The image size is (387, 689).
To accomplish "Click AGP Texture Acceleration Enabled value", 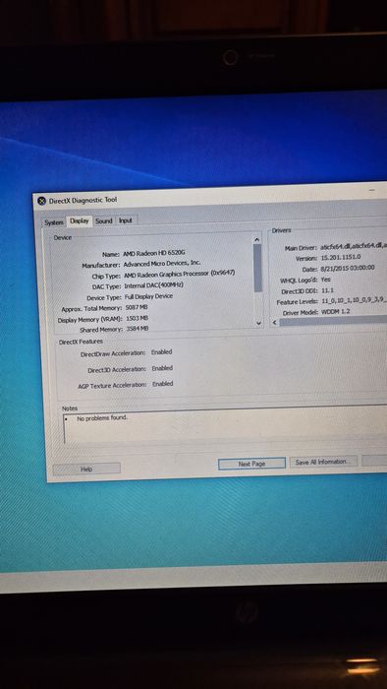I will coord(163,384).
